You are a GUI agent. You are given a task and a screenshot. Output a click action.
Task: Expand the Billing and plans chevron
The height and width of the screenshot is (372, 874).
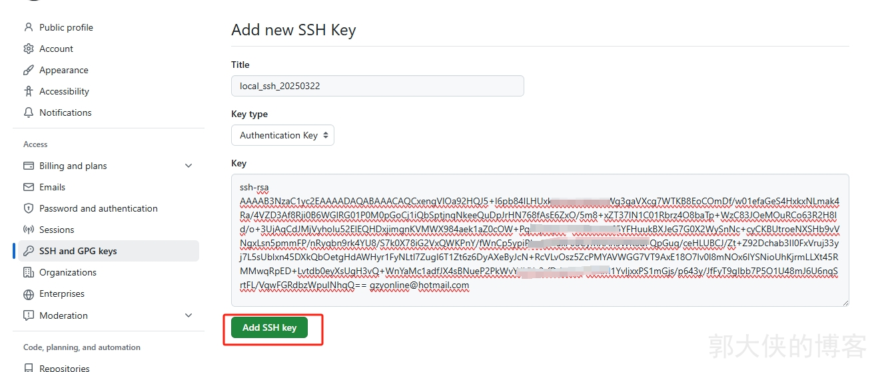(x=189, y=166)
